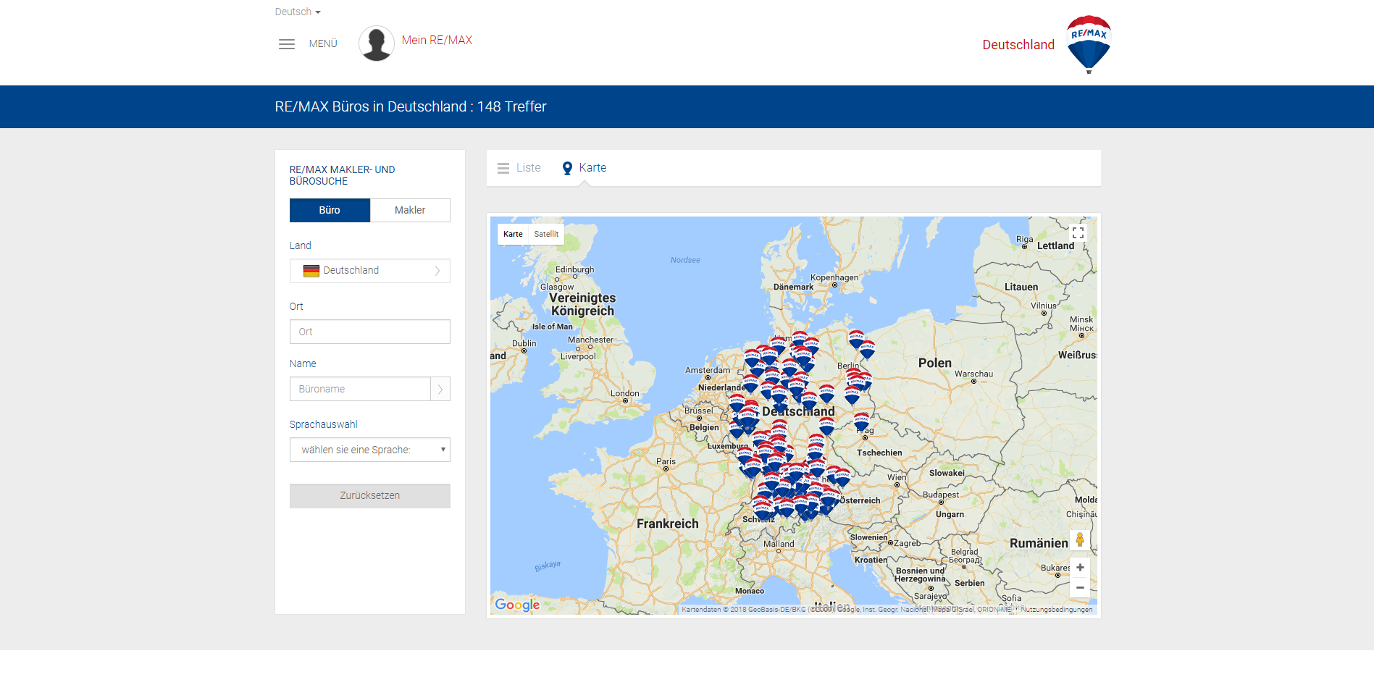Click the Kopenhagen label on map

[x=834, y=277]
